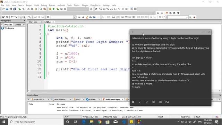Screen dimensions: 222x125
Task: Click the Task View taskbar icon
Action: (x=75, y=122)
